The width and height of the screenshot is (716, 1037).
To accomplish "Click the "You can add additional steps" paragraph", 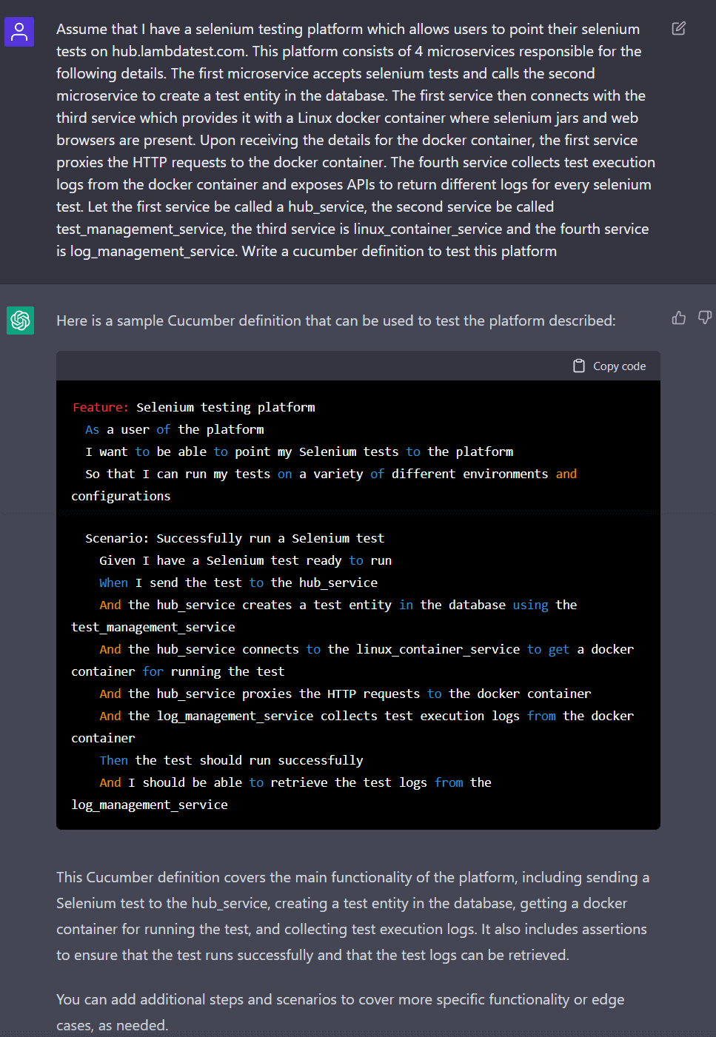I will pyautogui.click(x=340, y=1012).
